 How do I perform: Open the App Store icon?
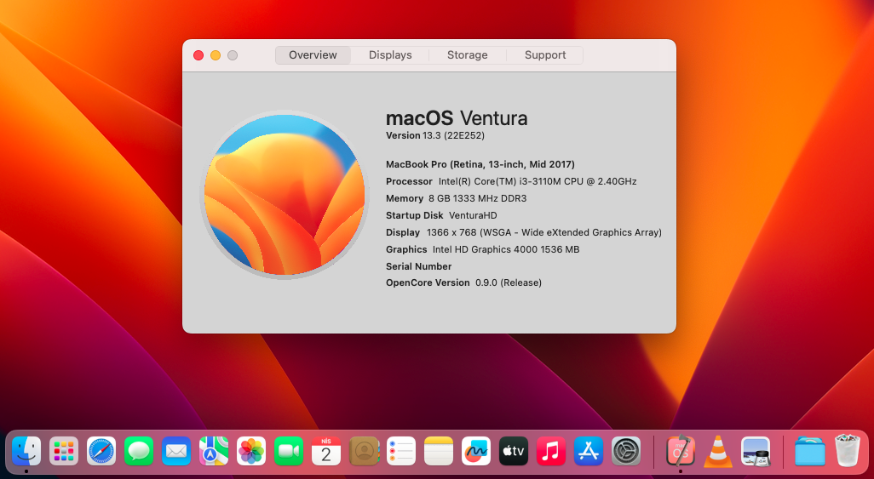[589, 451]
